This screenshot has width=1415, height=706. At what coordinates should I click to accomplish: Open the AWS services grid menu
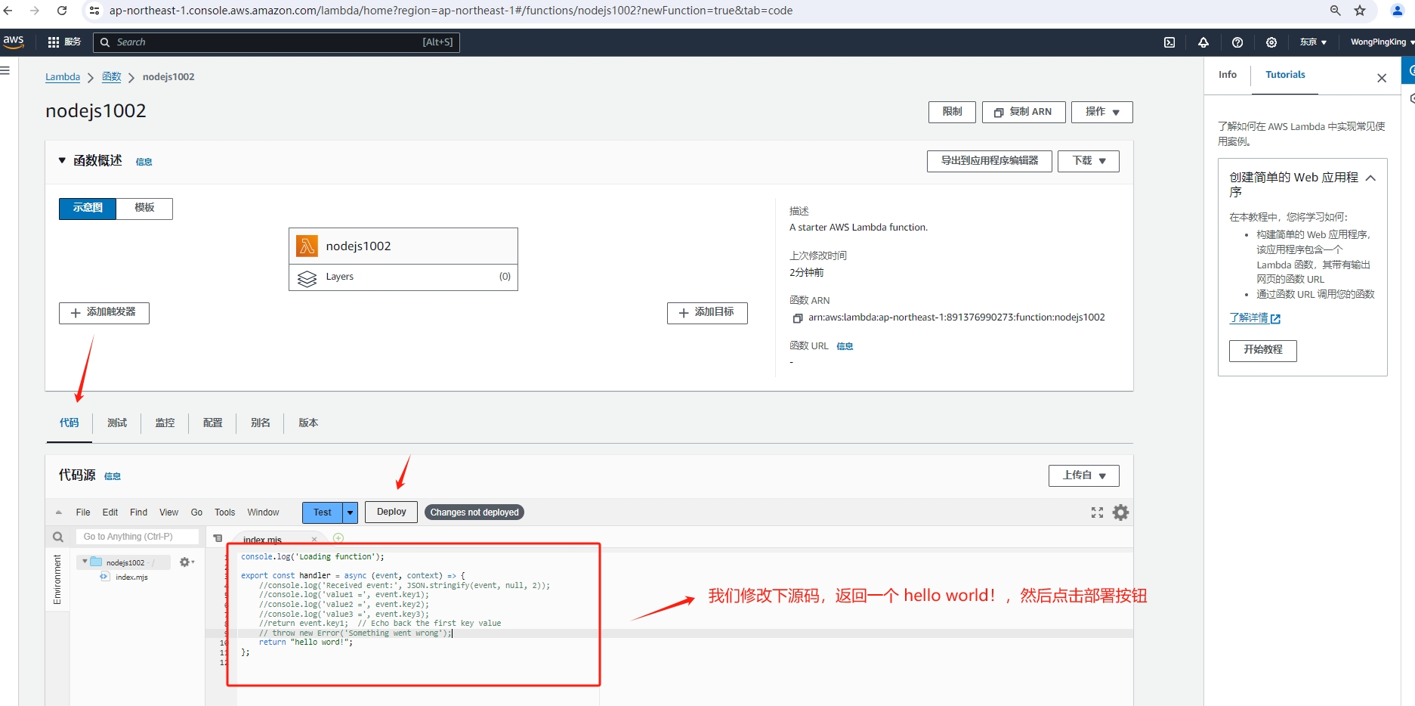(x=54, y=42)
